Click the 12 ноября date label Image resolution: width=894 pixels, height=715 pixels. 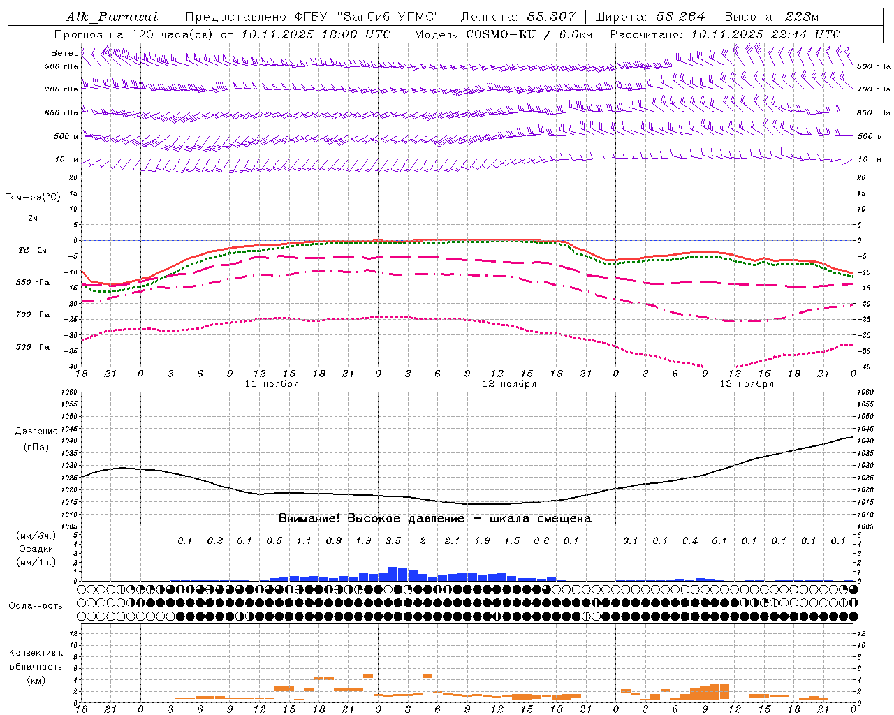pyautogui.click(x=509, y=384)
